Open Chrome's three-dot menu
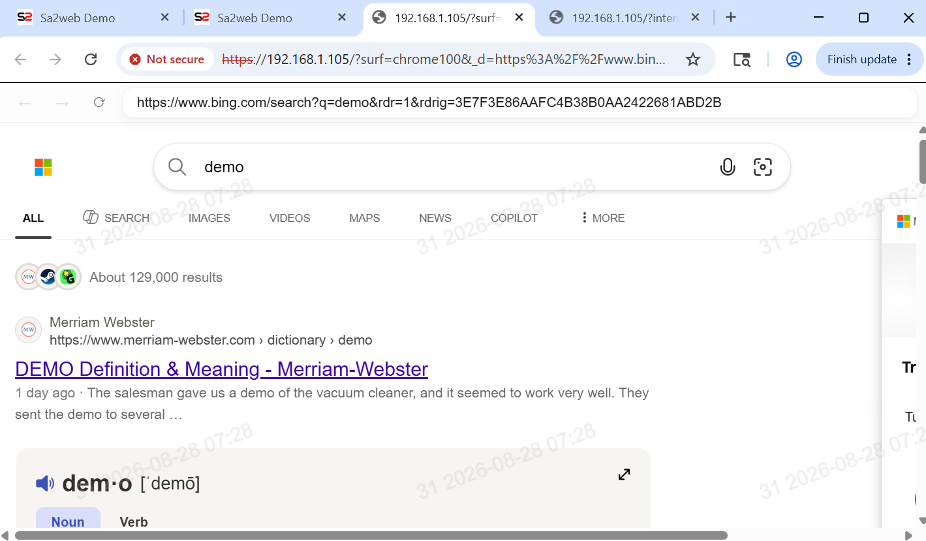926x541 pixels. pyautogui.click(x=910, y=59)
